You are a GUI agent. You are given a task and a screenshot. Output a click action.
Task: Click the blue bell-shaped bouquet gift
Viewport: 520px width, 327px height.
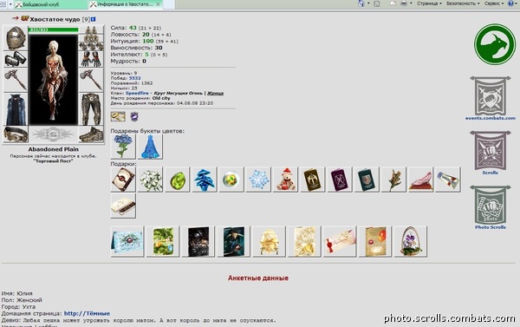(x=150, y=146)
